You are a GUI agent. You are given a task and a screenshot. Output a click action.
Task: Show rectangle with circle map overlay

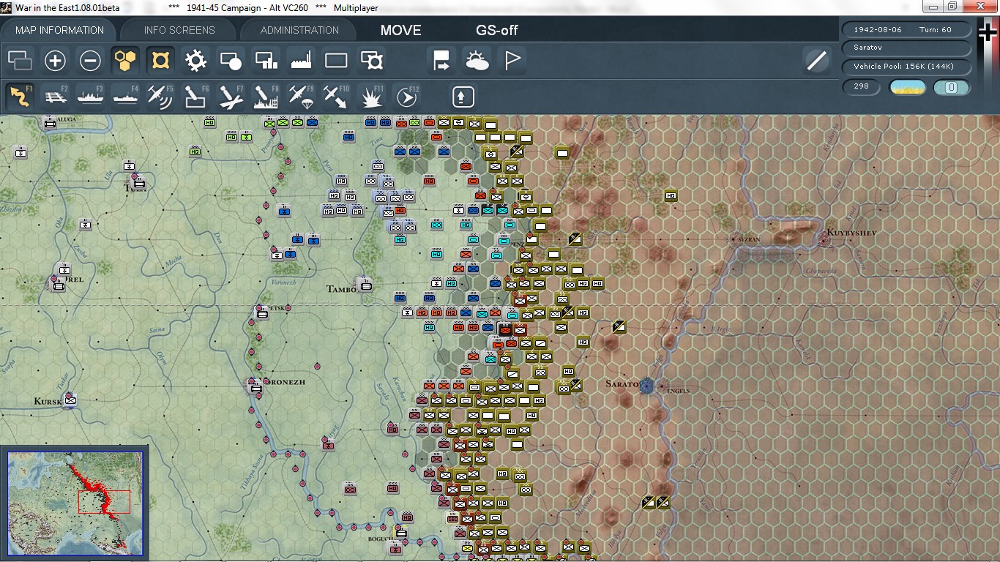[x=231, y=60]
